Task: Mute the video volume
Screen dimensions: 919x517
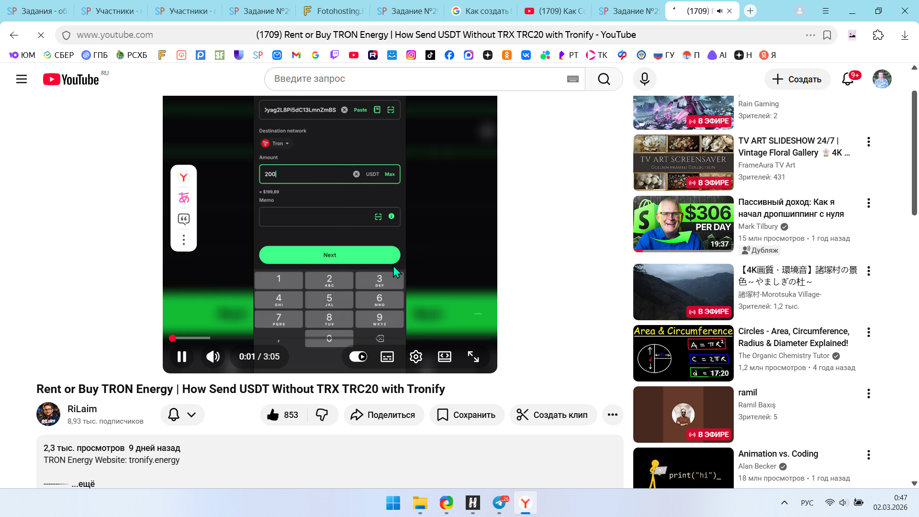Action: pyautogui.click(x=213, y=357)
